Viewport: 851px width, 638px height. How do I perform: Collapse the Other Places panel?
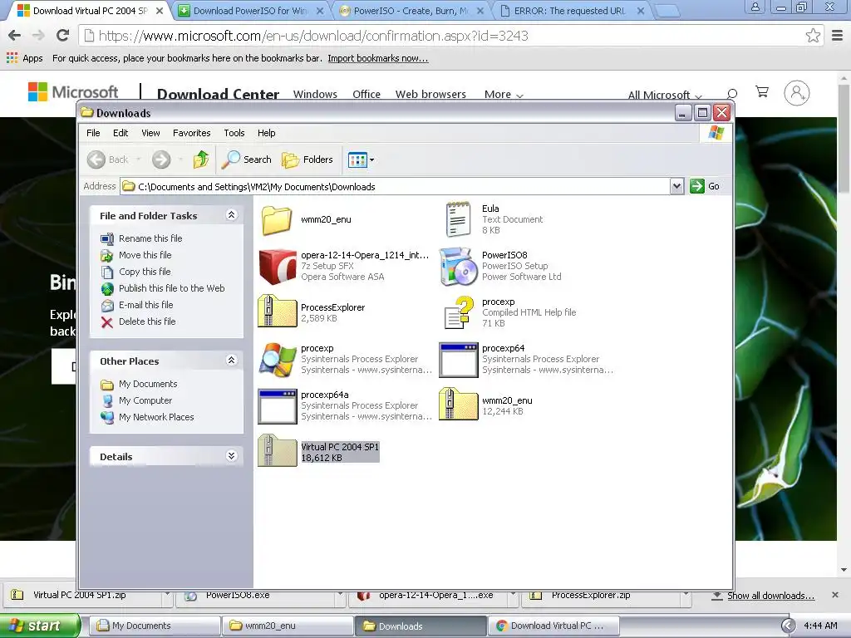pyautogui.click(x=231, y=361)
